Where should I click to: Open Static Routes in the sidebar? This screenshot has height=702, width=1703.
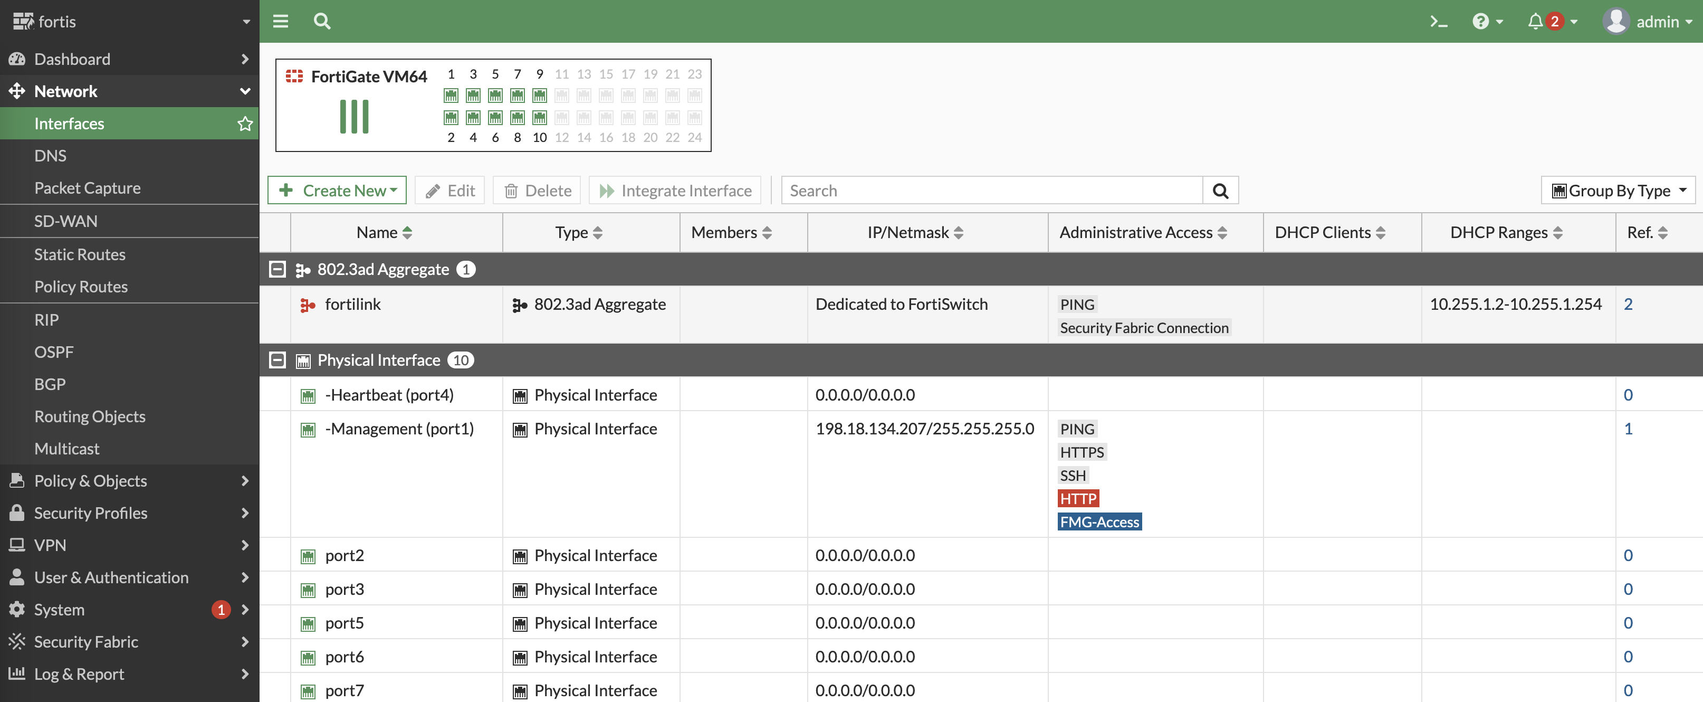[79, 254]
